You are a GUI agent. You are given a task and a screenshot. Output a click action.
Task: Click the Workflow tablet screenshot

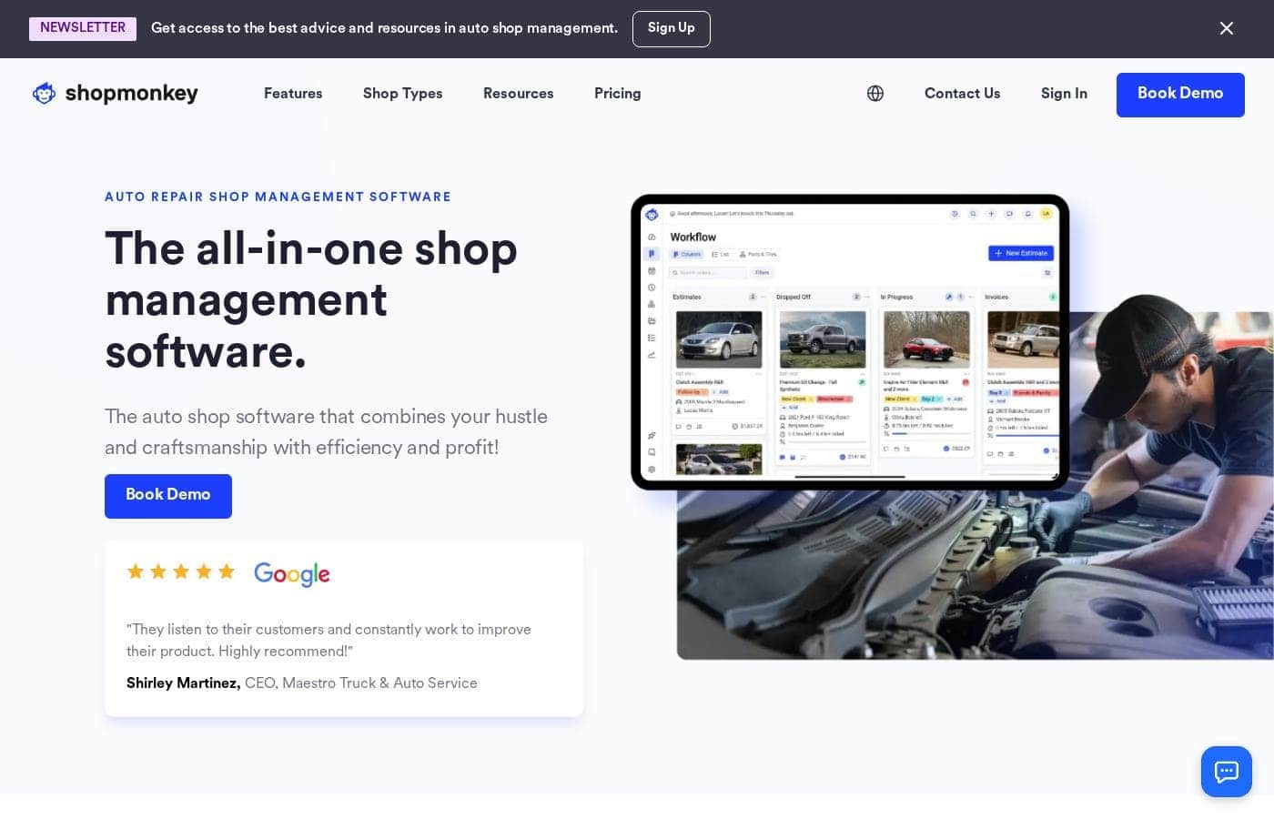[850, 342]
